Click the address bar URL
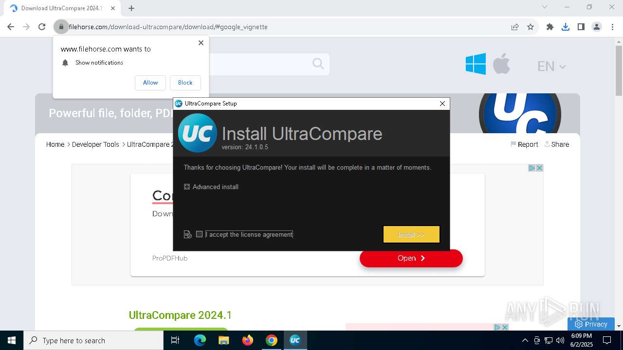The width and height of the screenshot is (623, 350). [x=168, y=27]
